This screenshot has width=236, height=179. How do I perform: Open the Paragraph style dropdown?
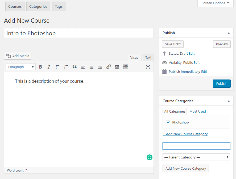(20, 67)
